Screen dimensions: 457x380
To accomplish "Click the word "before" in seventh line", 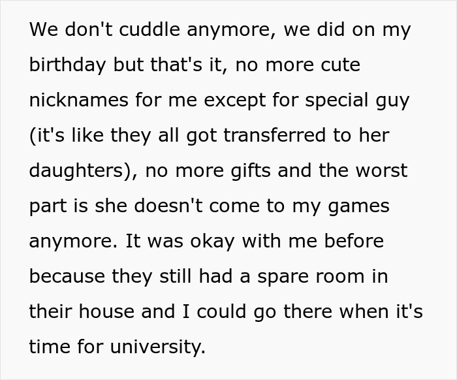I will 354,241.
